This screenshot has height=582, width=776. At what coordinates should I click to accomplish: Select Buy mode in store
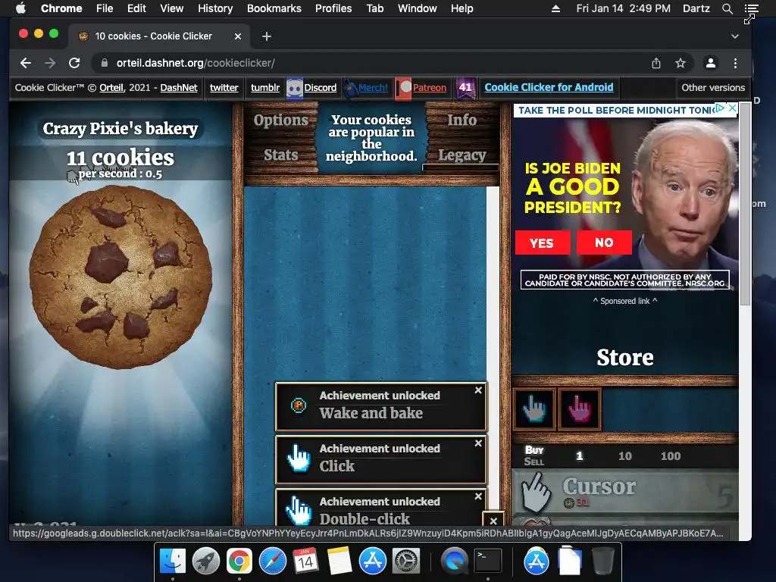(x=534, y=450)
